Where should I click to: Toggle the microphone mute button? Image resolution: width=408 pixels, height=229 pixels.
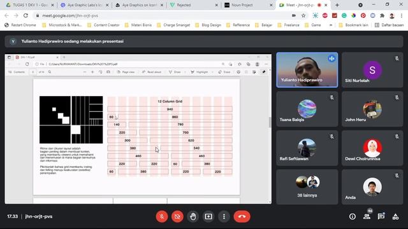coord(161,216)
